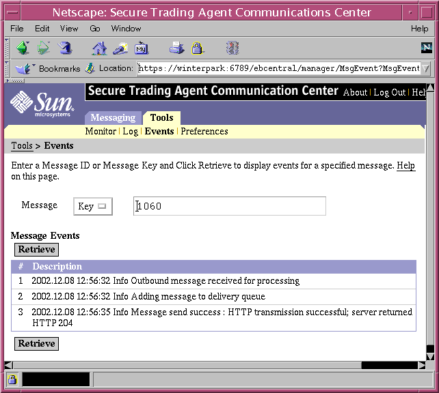Click the message key input field containing 1060
Screen dimensions: 439x393
pyautogui.click(x=230, y=206)
